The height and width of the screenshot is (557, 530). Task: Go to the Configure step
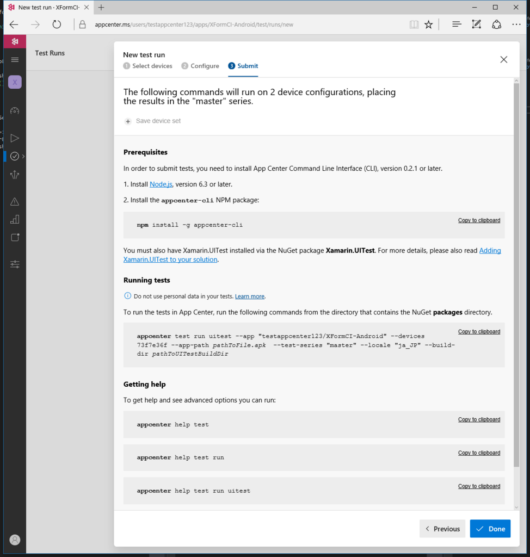pyautogui.click(x=200, y=66)
